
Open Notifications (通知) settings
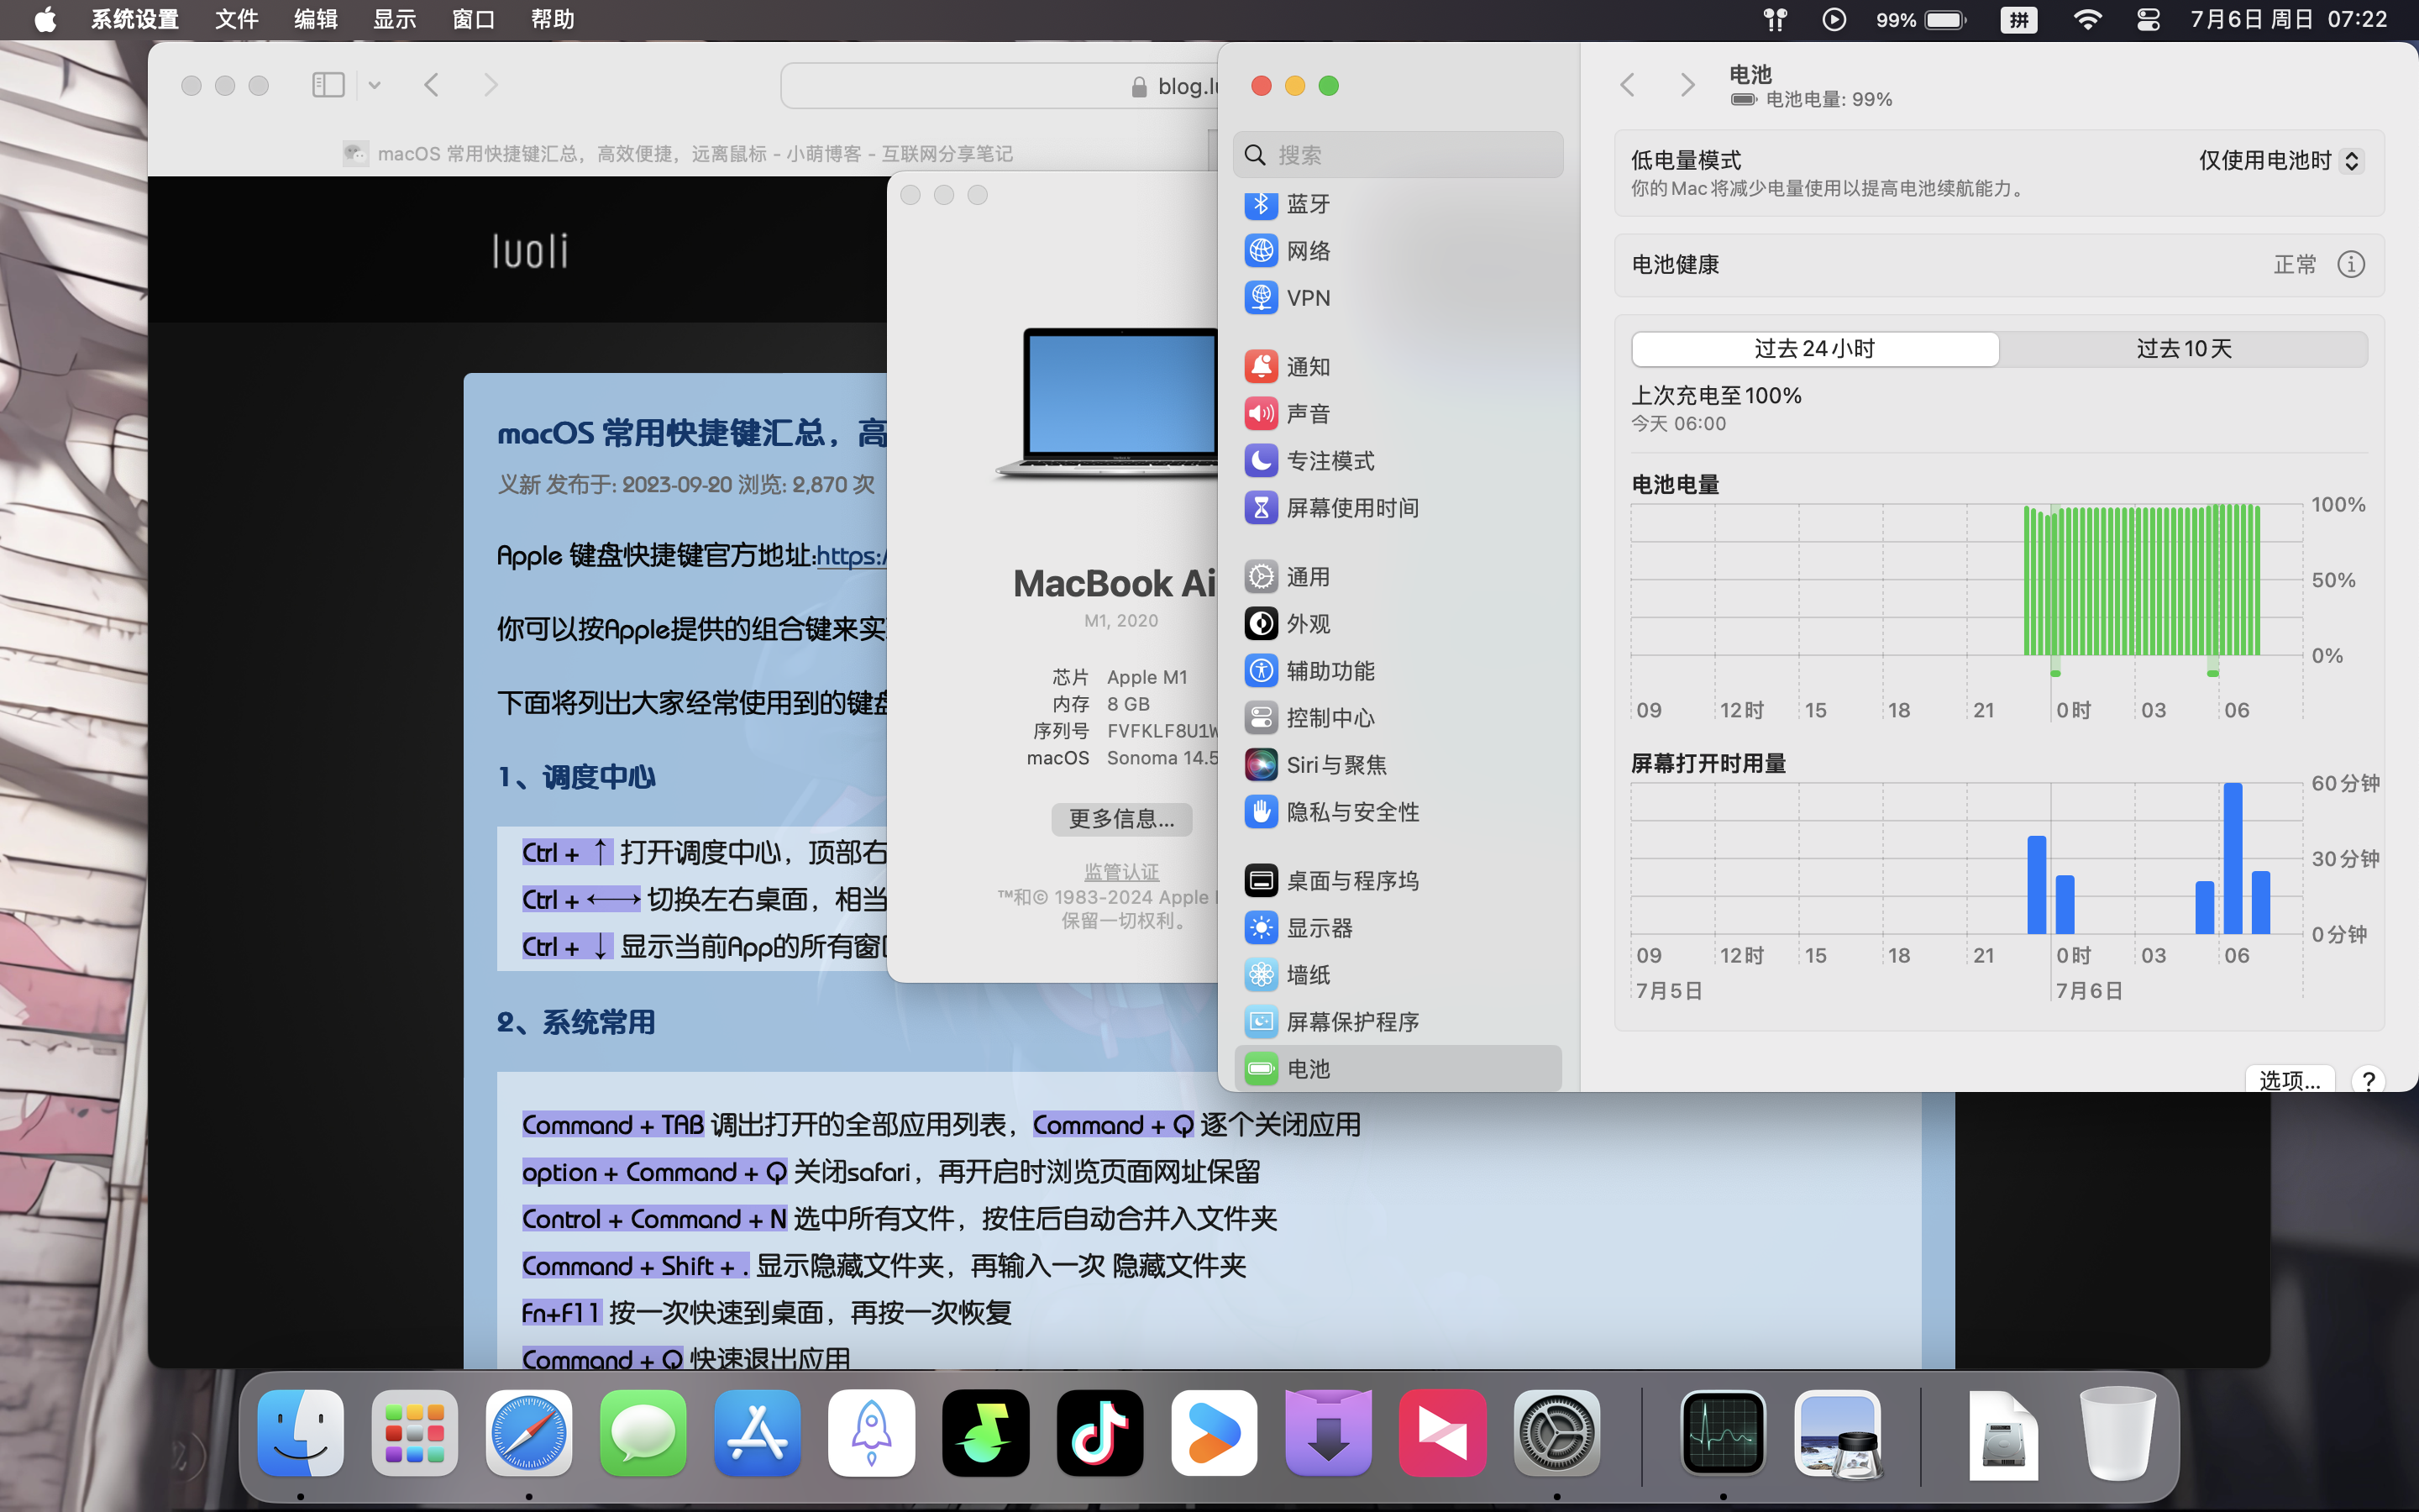point(1398,367)
